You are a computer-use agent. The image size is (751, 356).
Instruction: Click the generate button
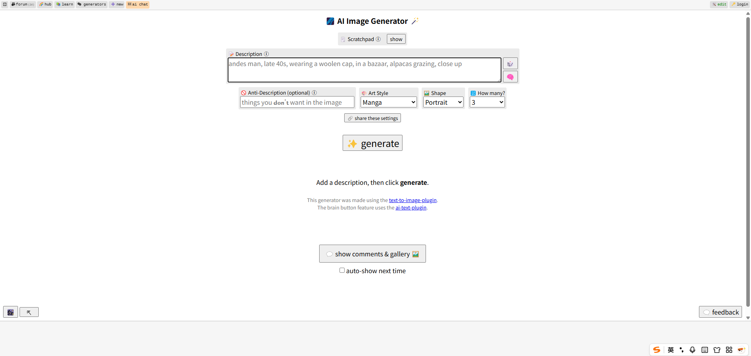point(372,143)
